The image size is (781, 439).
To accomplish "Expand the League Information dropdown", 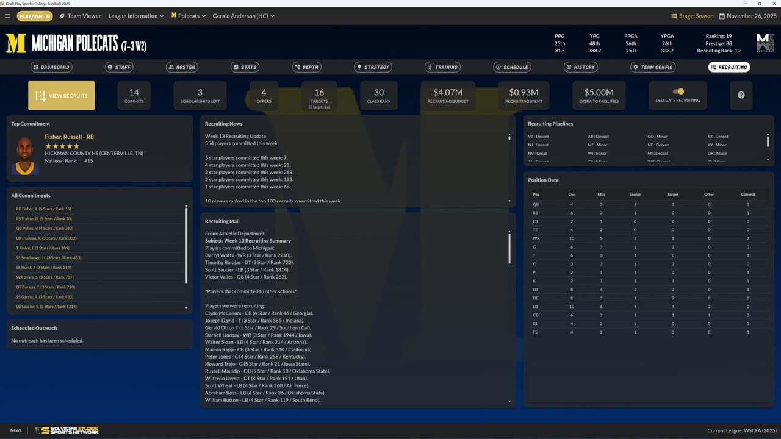I will tap(136, 16).
